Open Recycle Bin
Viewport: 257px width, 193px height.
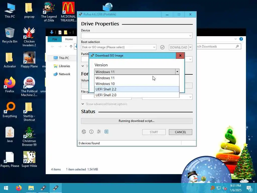(10, 35)
